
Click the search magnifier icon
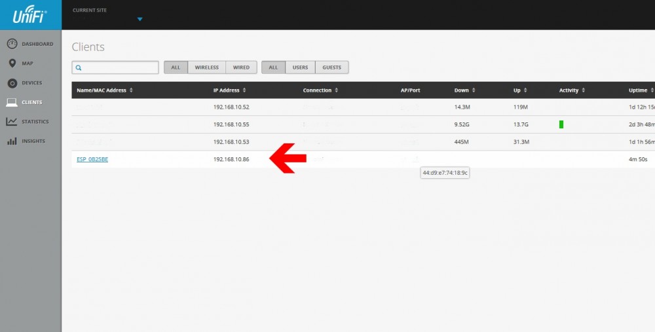pos(79,67)
